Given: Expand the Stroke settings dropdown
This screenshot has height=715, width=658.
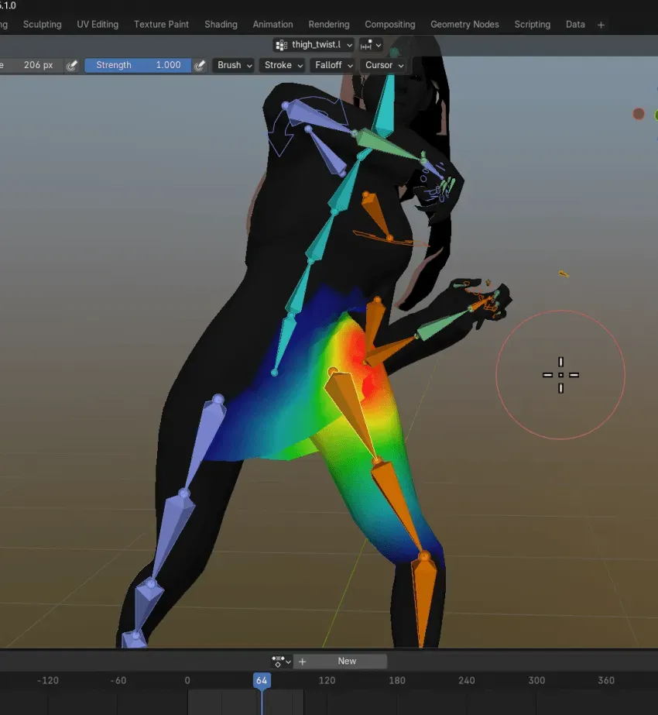Looking at the screenshot, I should click(283, 65).
